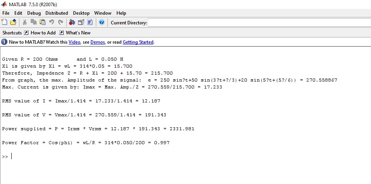The image size is (371, 184).
Task: Open the GUIDE layout editor icon
Action: (x=81, y=22)
